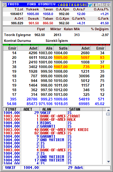Click the A.Ort value 986.829
The height and width of the screenshot is (172, 113).
tap(17, 23)
